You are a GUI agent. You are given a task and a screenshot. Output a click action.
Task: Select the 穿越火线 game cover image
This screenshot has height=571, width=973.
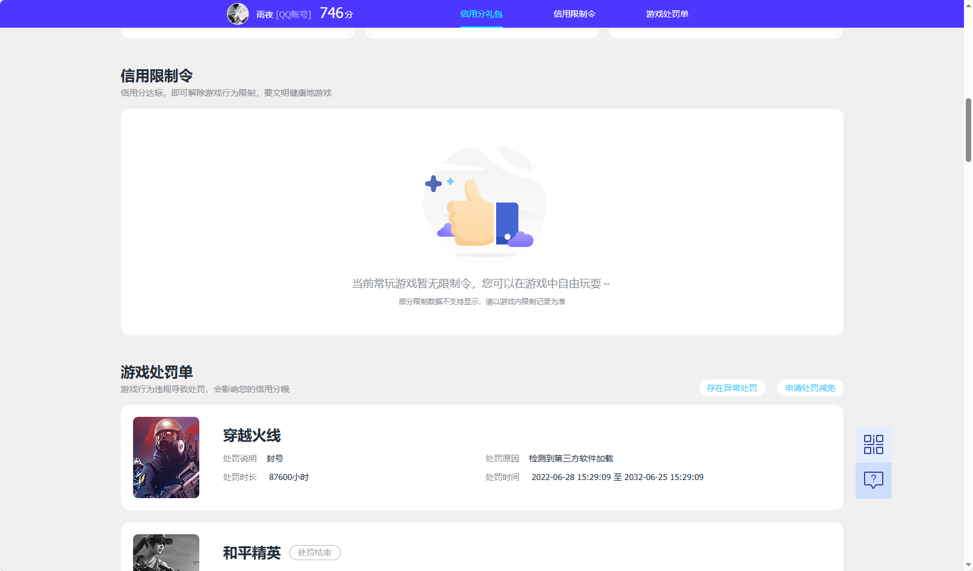[x=166, y=457]
